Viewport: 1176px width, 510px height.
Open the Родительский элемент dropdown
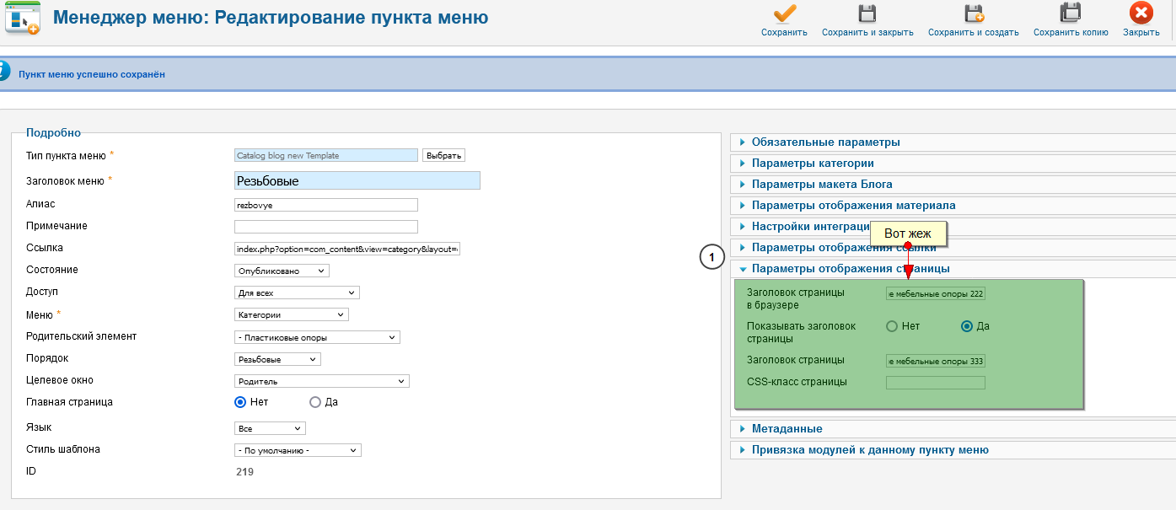click(317, 337)
